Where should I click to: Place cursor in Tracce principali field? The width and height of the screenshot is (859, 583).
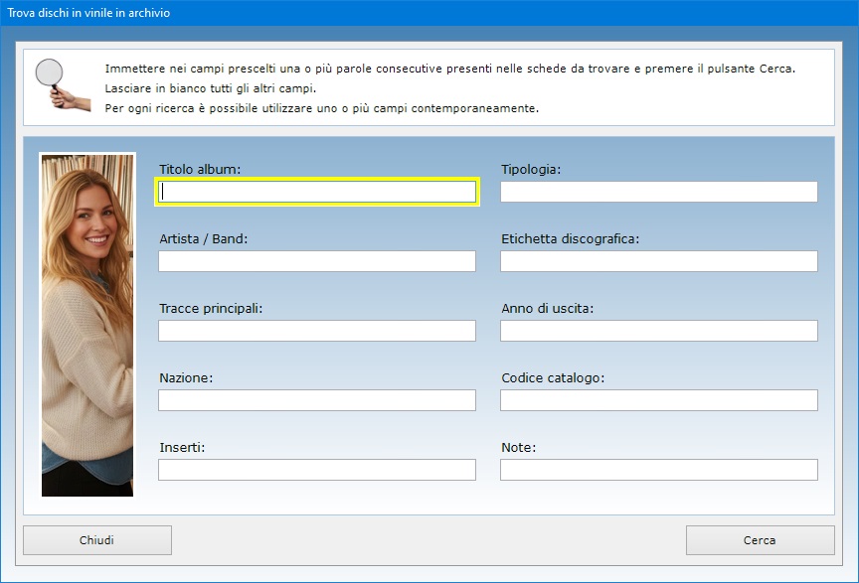(317, 331)
